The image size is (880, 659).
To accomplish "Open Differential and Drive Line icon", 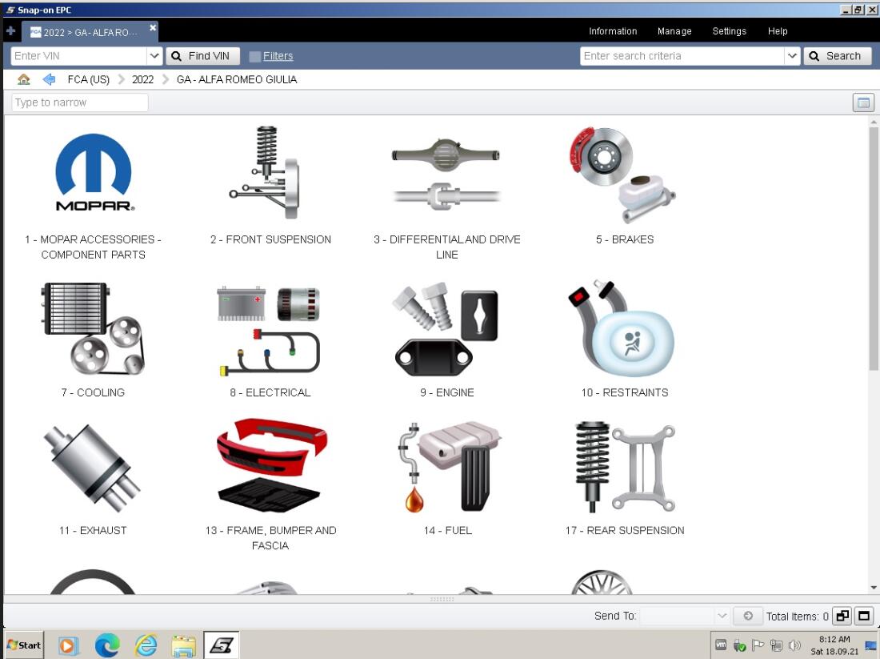I will point(446,173).
